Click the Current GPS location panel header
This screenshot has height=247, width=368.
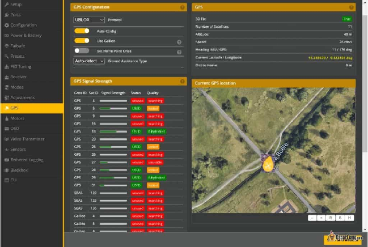click(x=273, y=83)
